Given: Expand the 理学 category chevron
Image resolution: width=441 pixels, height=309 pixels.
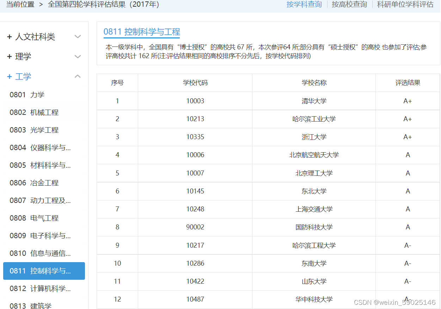Looking at the screenshot, I should (x=78, y=56).
